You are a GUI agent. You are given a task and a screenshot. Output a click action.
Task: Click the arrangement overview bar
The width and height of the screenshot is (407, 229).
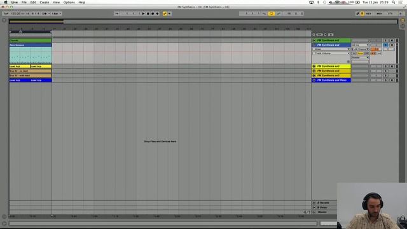pyautogui.click(x=203, y=22)
